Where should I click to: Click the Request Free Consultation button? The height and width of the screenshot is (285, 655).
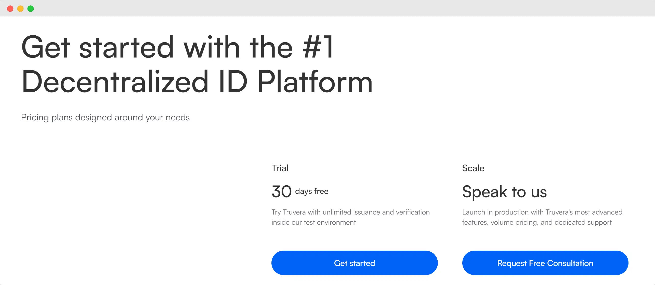(x=545, y=263)
